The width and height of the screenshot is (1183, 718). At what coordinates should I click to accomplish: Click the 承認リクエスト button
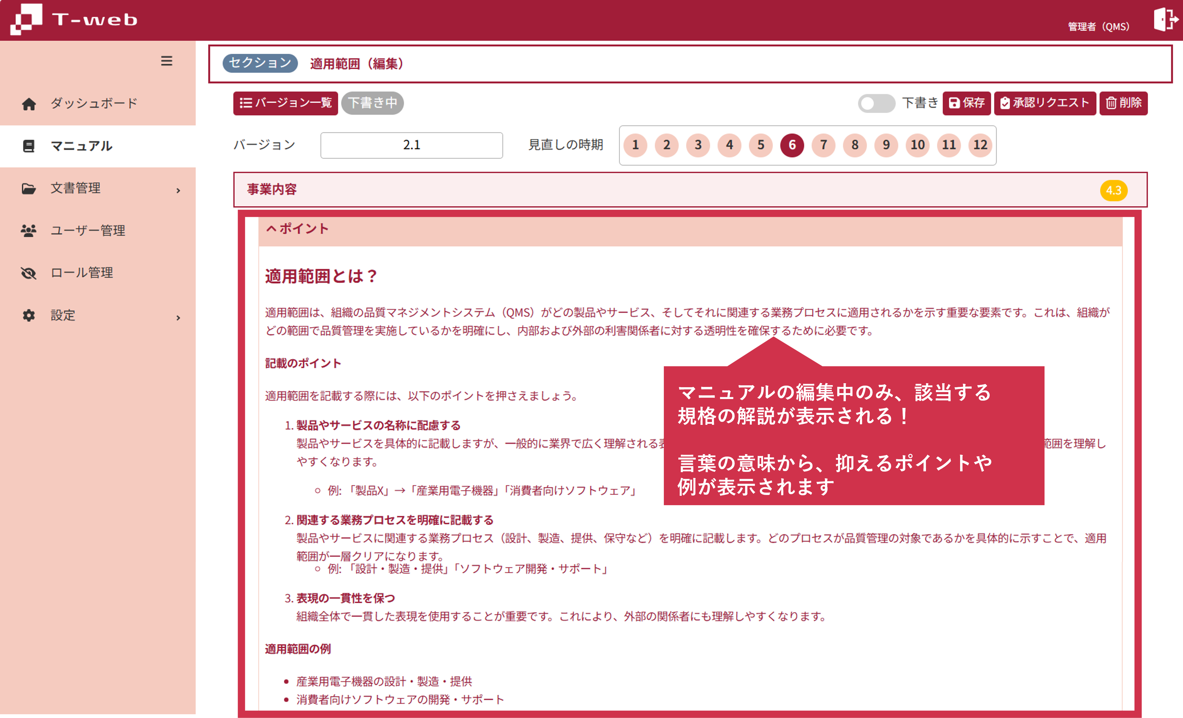point(1045,103)
